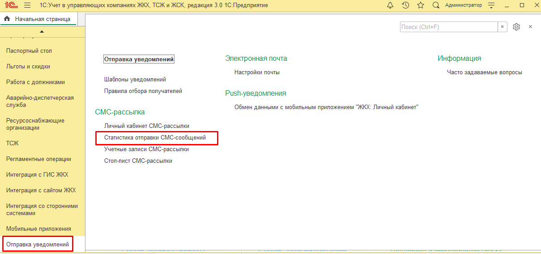Click inside the Поиск (Ctrl+F) field
The image size is (541, 254).
449,27
